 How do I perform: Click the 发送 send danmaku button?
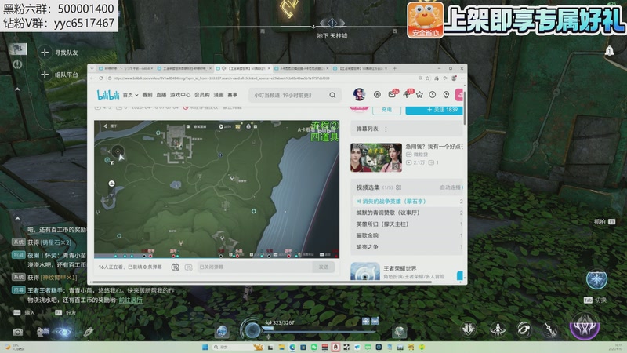[x=324, y=267]
